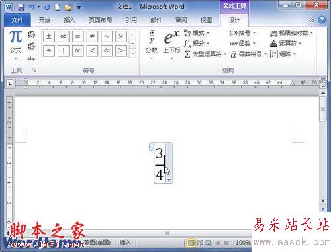331x252 pixels.
Task: Insert the infinity symbol
Action: [x=64, y=36]
